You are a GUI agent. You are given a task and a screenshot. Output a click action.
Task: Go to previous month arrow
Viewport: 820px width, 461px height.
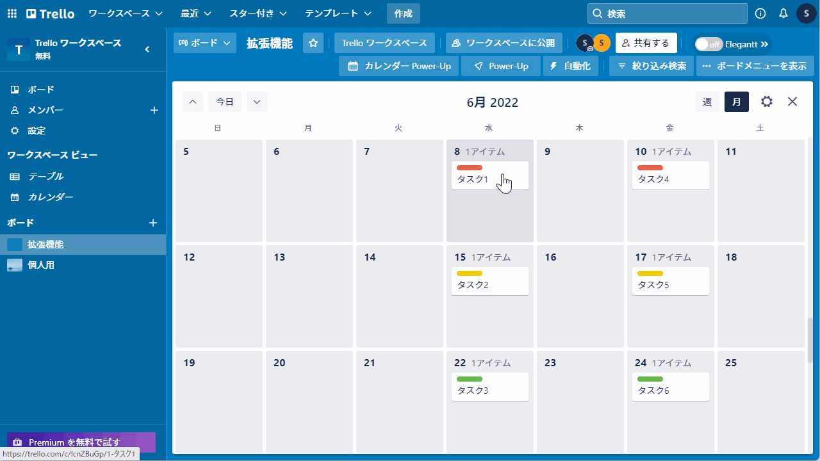[193, 102]
